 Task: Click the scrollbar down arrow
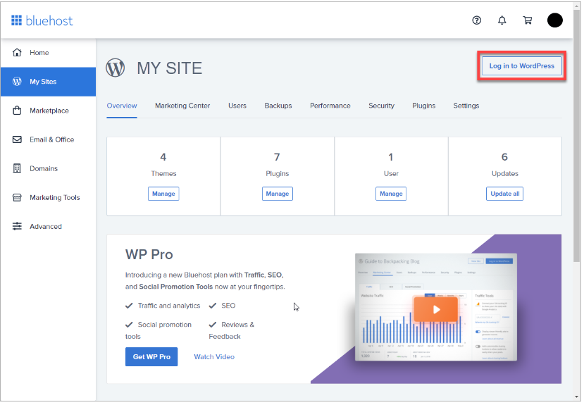click(x=577, y=397)
